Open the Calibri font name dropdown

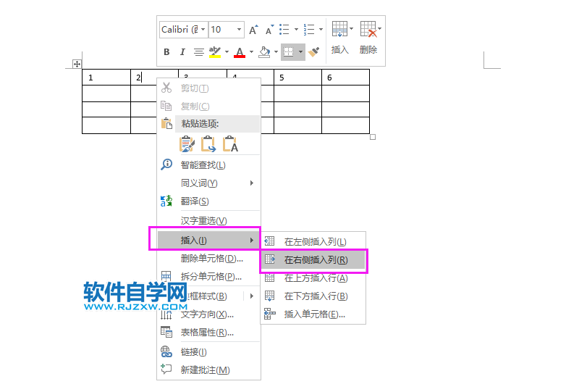pos(203,30)
